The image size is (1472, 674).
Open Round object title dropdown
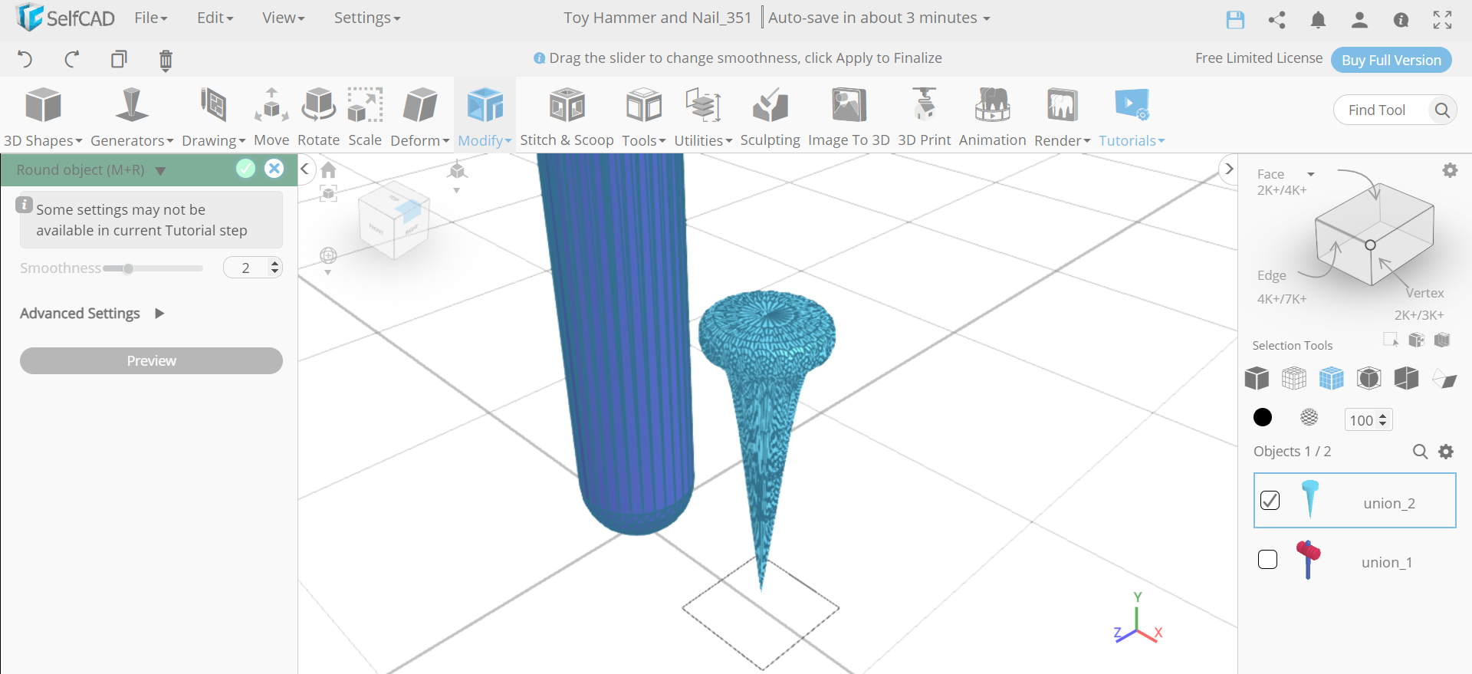click(x=160, y=171)
